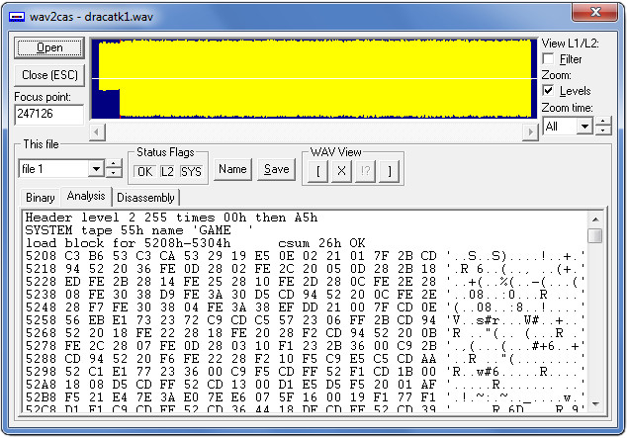Click the ']' WAV View end marker button

point(390,170)
